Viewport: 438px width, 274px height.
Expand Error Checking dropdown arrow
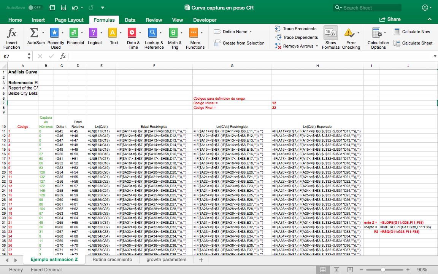359,33
